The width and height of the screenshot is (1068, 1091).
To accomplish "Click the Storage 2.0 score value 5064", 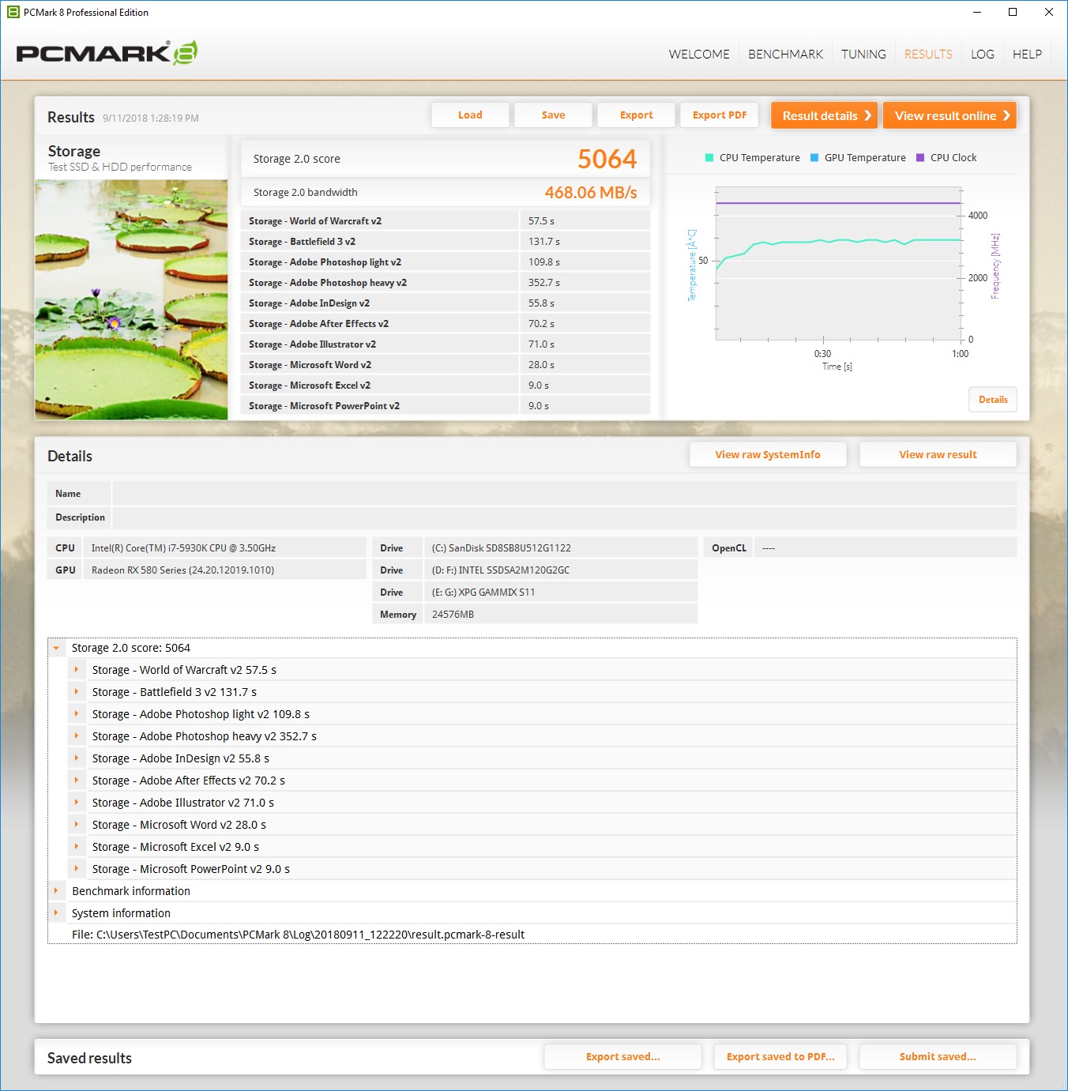I will click(x=607, y=159).
